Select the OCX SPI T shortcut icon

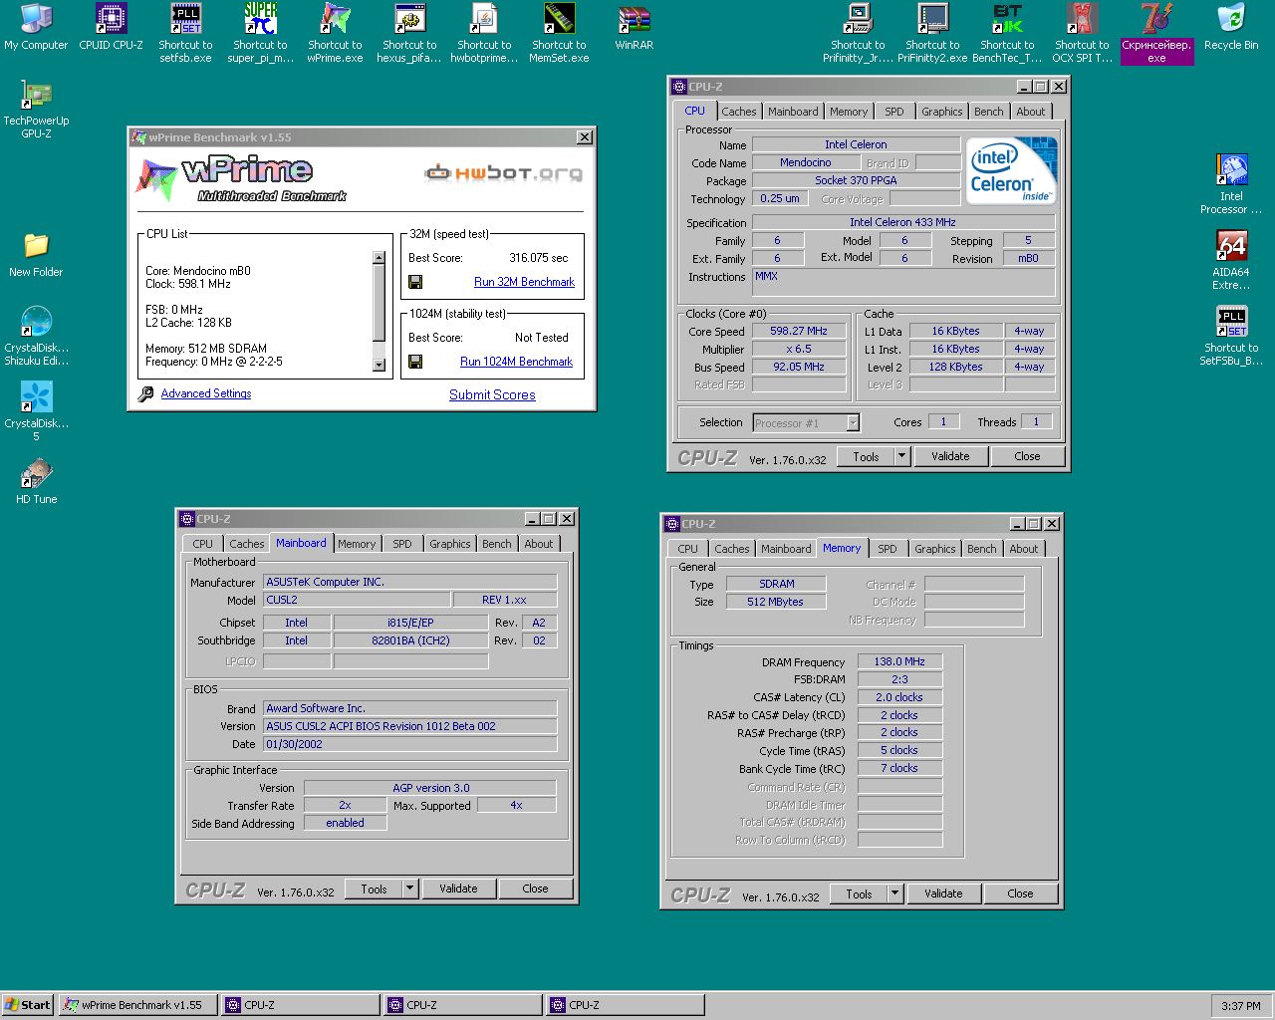tap(1082, 33)
